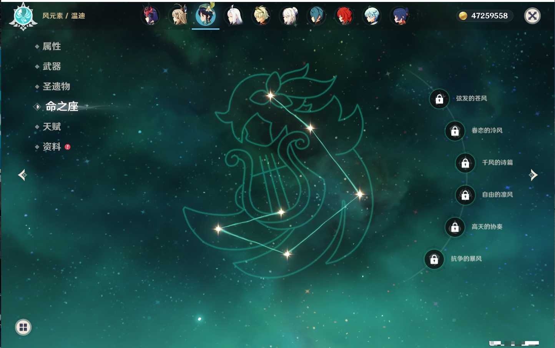Click the lock icon for 自由的凛风

coord(465,195)
